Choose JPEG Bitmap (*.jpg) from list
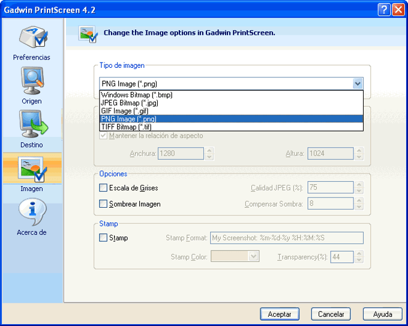The image size is (408, 326). pyautogui.click(x=232, y=103)
